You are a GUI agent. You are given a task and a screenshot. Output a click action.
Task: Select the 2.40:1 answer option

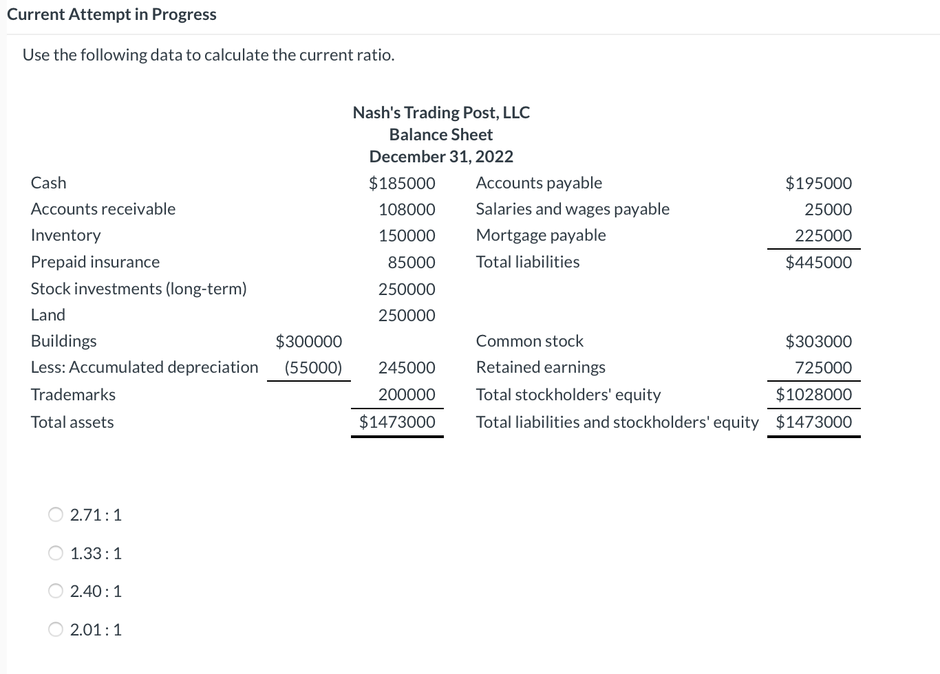tap(96, 590)
